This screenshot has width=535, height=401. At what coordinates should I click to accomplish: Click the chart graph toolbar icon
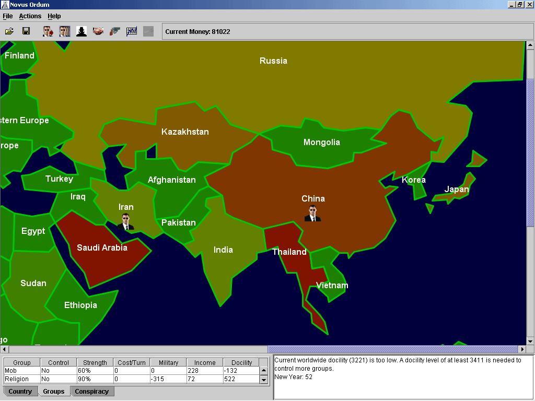click(132, 31)
